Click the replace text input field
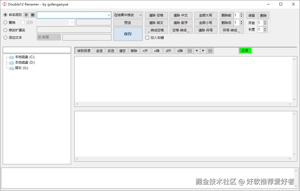Viewport: 300px width, 191px height. point(94,22)
